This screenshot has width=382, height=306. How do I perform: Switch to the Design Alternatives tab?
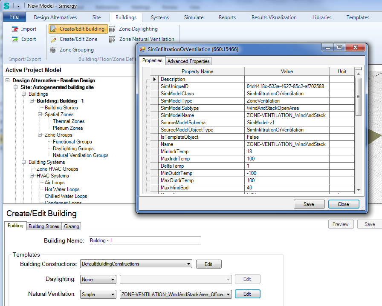[x=55, y=17]
